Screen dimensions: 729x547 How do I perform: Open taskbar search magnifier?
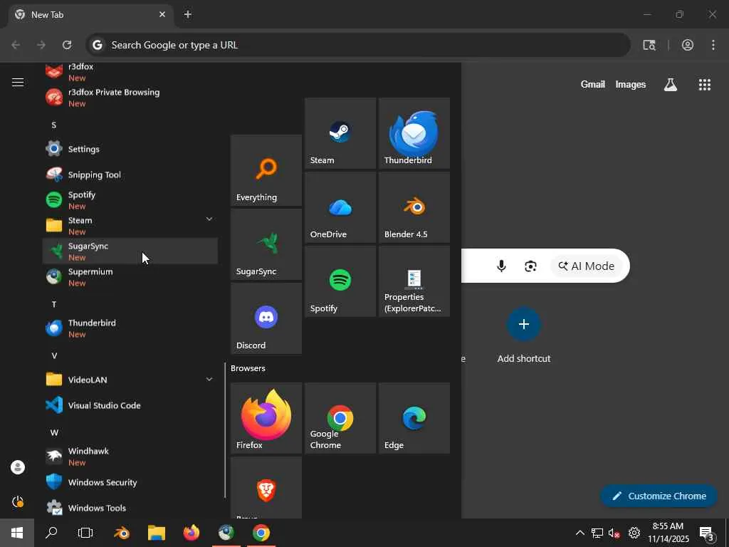pyautogui.click(x=51, y=533)
